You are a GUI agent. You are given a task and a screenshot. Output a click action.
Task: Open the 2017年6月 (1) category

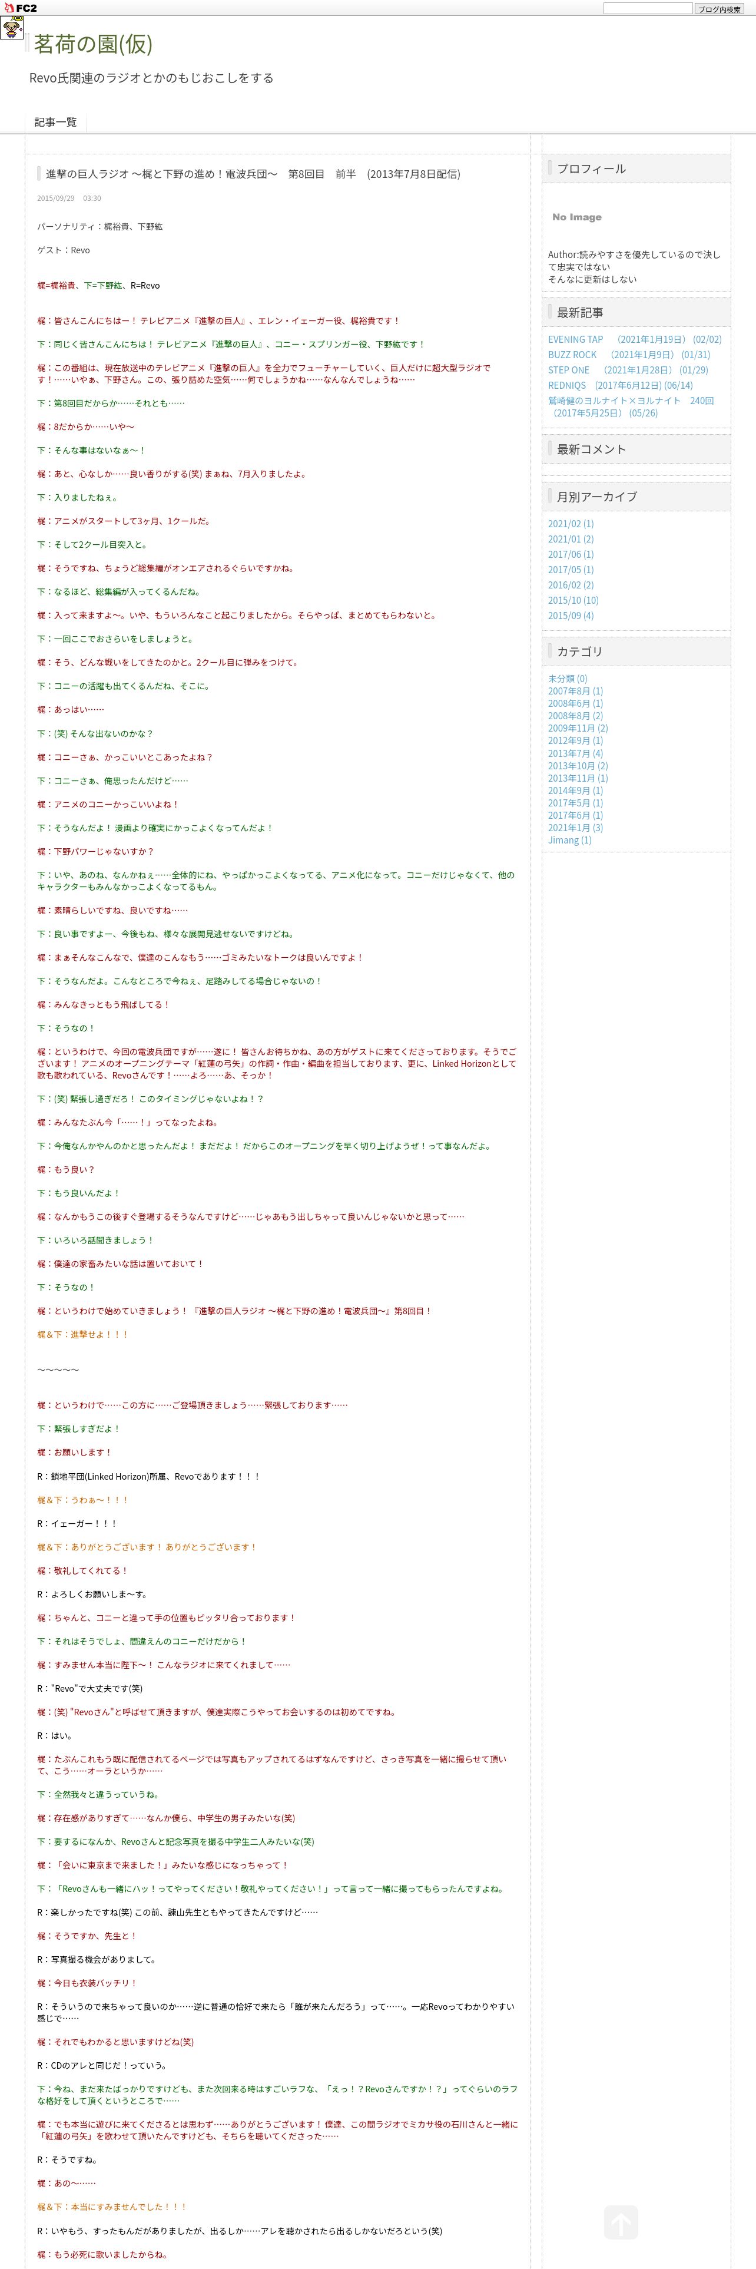(x=576, y=815)
